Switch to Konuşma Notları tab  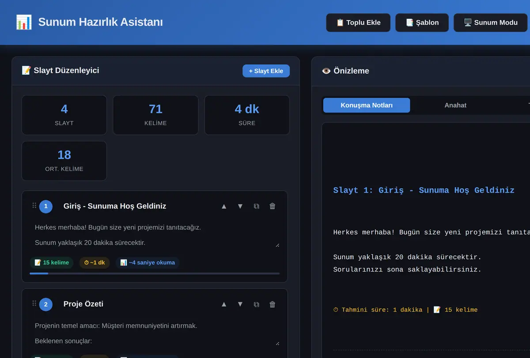pyautogui.click(x=367, y=106)
